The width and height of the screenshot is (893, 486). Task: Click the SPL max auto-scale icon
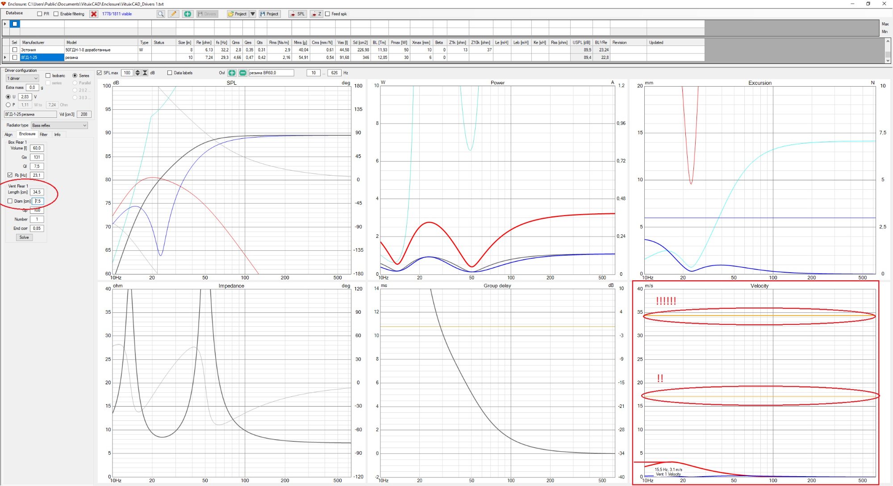(145, 73)
